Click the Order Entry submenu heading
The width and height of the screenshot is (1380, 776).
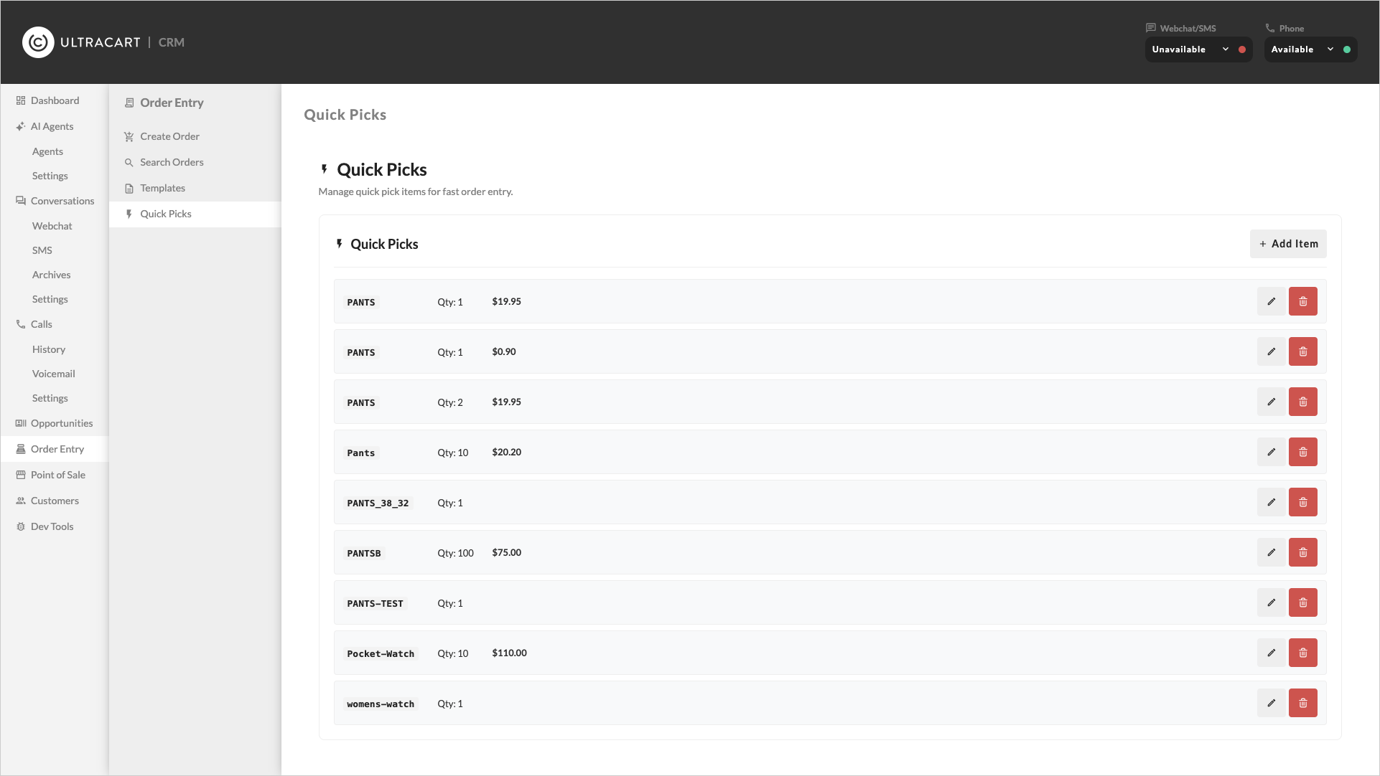click(172, 103)
